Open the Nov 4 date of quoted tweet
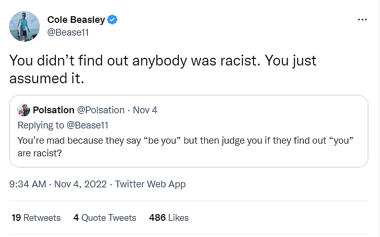This screenshot has width=380, height=237. coord(145,110)
